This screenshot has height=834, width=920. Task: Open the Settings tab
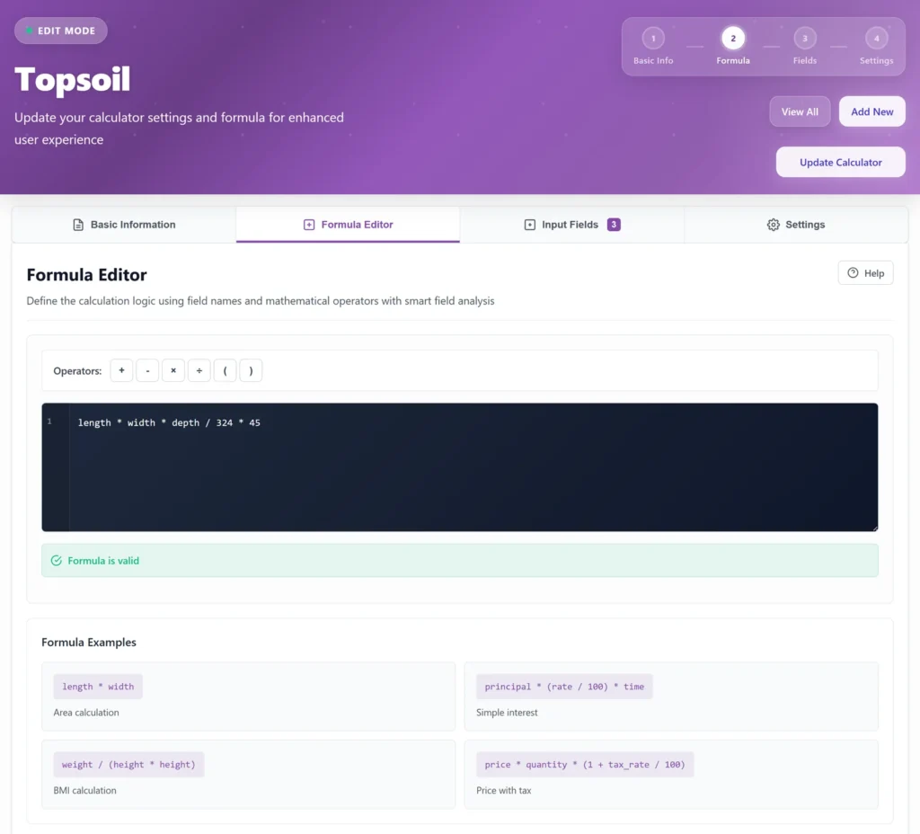click(796, 225)
